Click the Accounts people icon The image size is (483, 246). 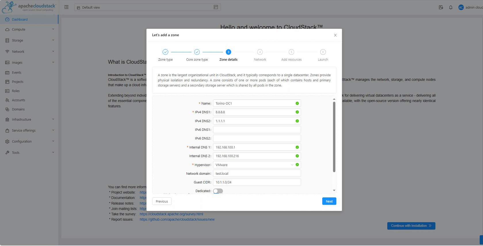pyautogui.click(x=7, y=100)
